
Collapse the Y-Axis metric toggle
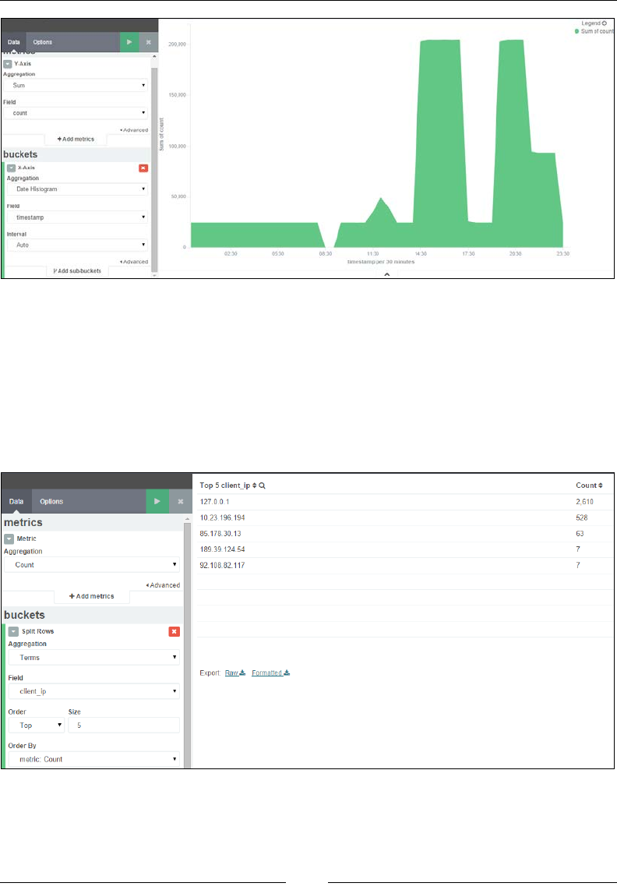tap(7, 64)
